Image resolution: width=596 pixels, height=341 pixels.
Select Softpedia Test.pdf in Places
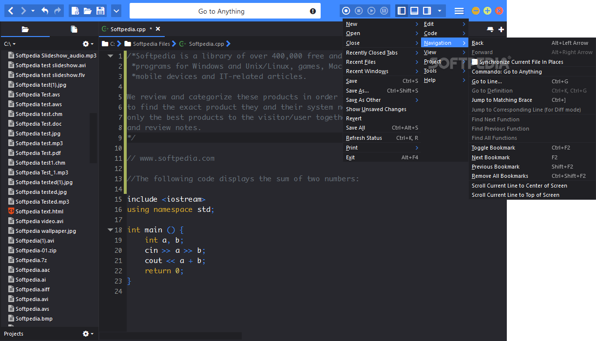(x=38, y=153)
